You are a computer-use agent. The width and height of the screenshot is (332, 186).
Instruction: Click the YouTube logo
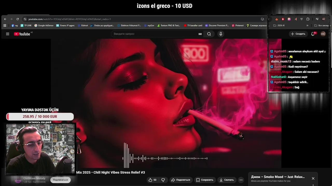(22, 34)
